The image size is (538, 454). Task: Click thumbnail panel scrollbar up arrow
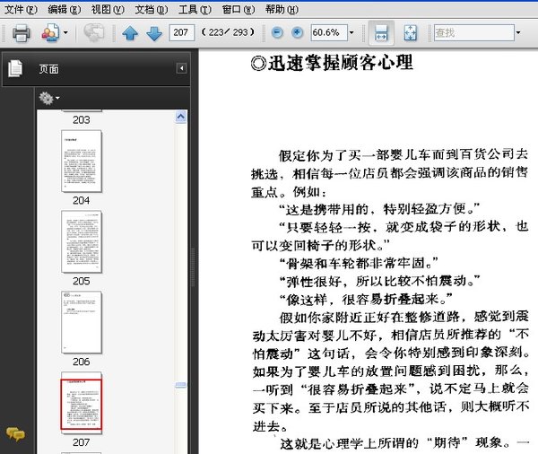pyautogui.click(x=181, y=116)
